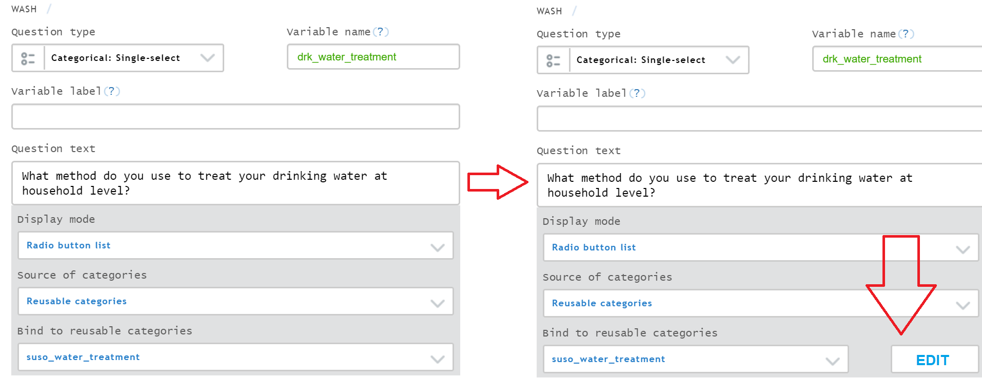Click the question type icon on the right panel
This screenshot has width=982, height=379.
click(554, 60)
